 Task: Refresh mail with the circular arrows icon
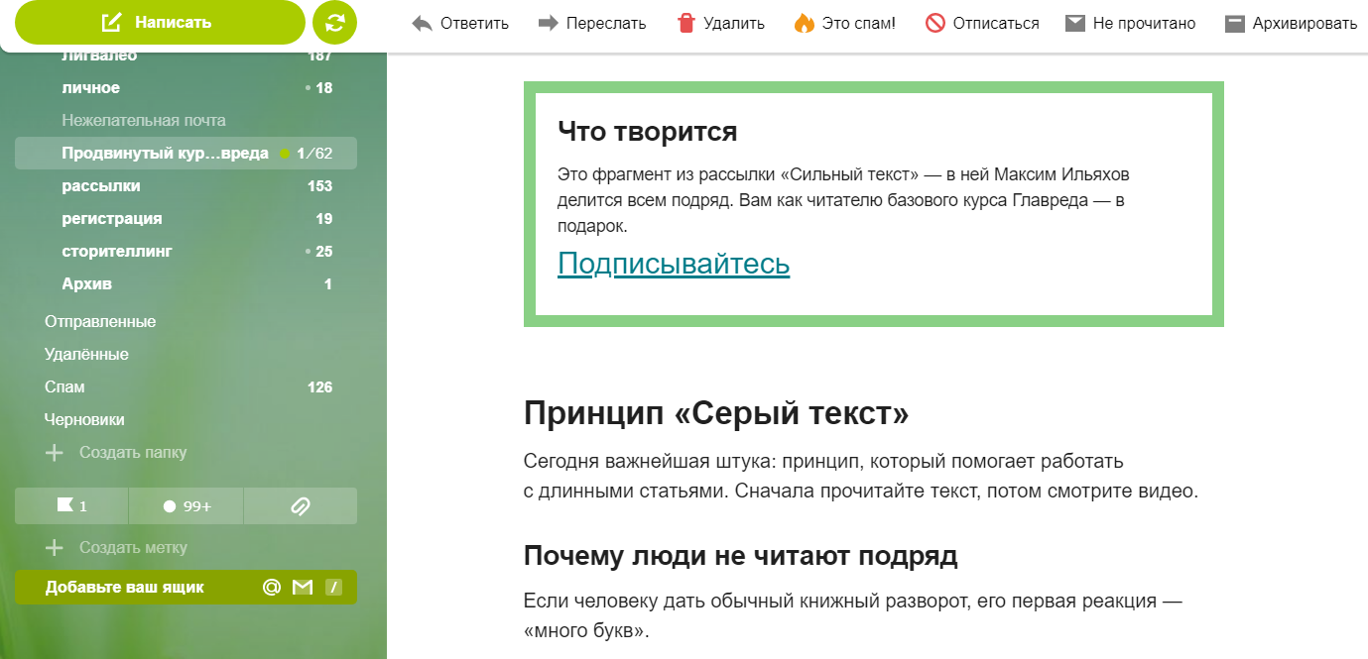click(334, 23)
